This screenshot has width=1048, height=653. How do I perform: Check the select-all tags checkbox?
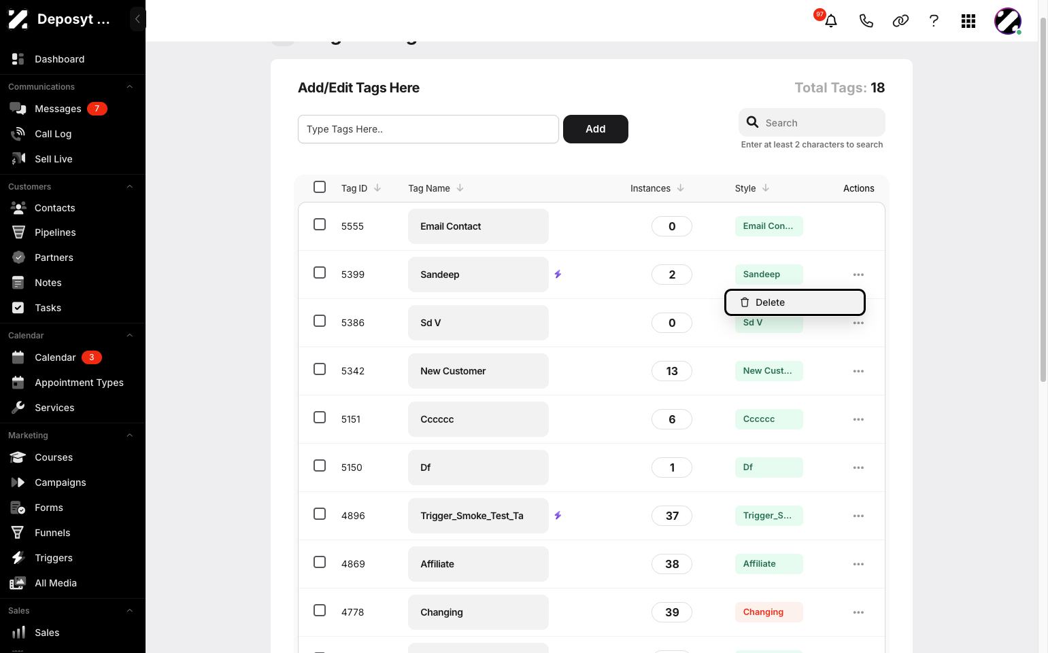(x=320, y=187)
